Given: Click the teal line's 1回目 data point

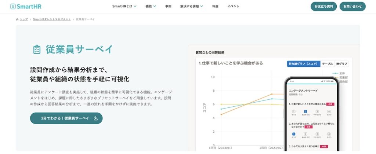Looking at the screenshot, I should pyautogui.click(x=221, y=109).
